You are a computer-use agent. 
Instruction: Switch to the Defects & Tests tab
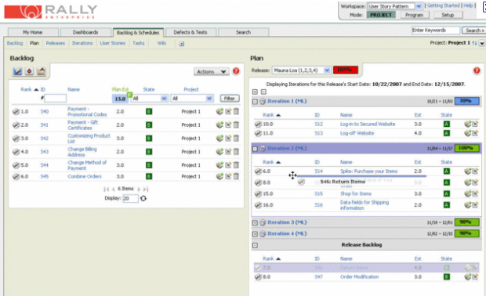[190, 32]
